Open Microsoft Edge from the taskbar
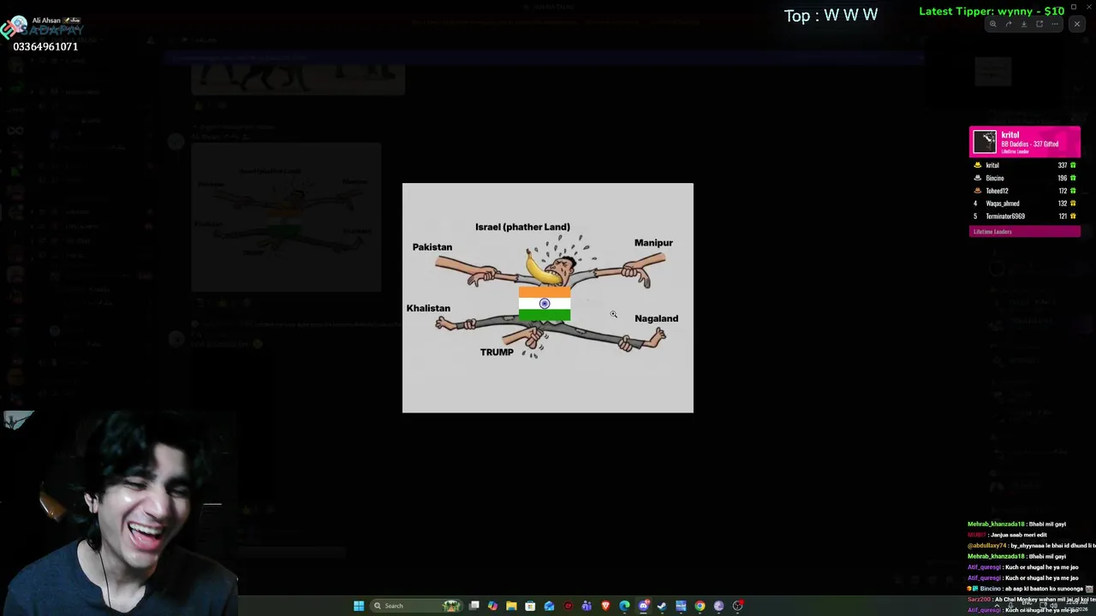The width and height of the screenshot is (1096, 616). coord(624,606)
